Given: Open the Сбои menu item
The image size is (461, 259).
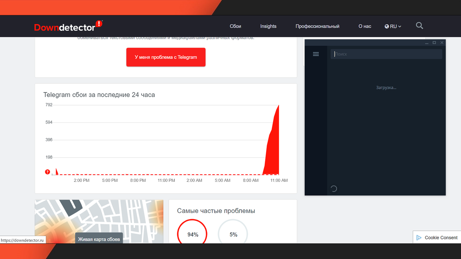Looking at the screenshot, I should coord(235,26).
